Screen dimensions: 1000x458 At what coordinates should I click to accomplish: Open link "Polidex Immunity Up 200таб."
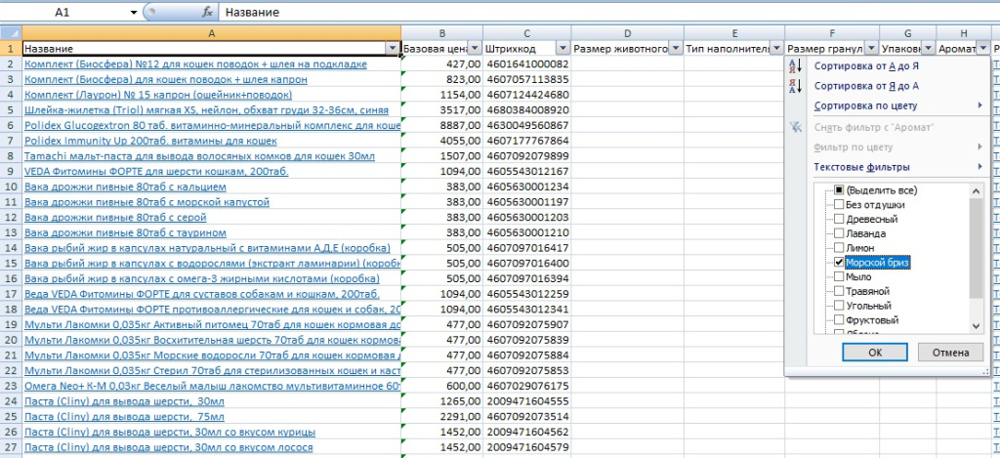click(x=150, y=141)
